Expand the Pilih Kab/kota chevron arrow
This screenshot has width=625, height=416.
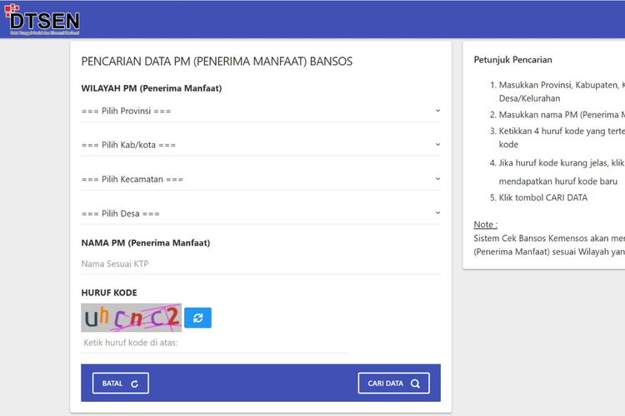click(437, 145)
